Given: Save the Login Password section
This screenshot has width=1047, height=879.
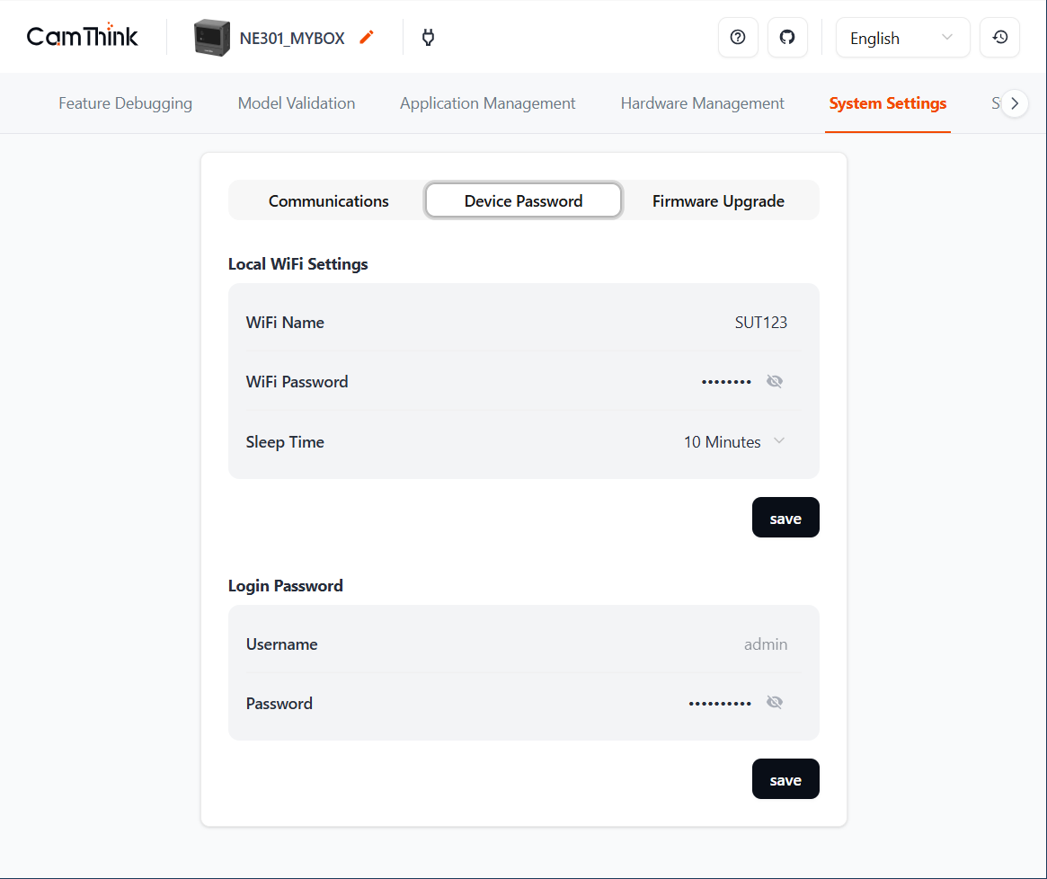Looking at the screenshot, I should click(x=785, y=779).
